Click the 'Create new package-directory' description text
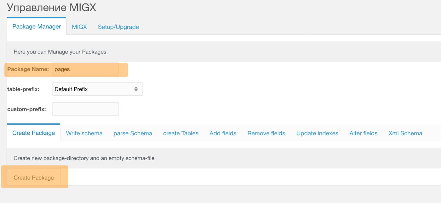Viewport: 441px width, 203px height. pos(84,158)
